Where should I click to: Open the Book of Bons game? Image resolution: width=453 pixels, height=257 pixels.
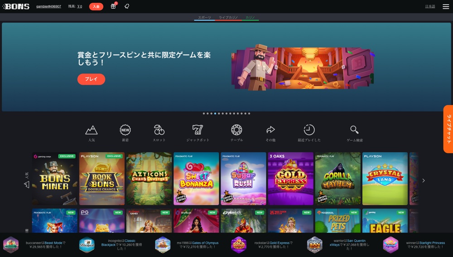click(x=101, y=179)
